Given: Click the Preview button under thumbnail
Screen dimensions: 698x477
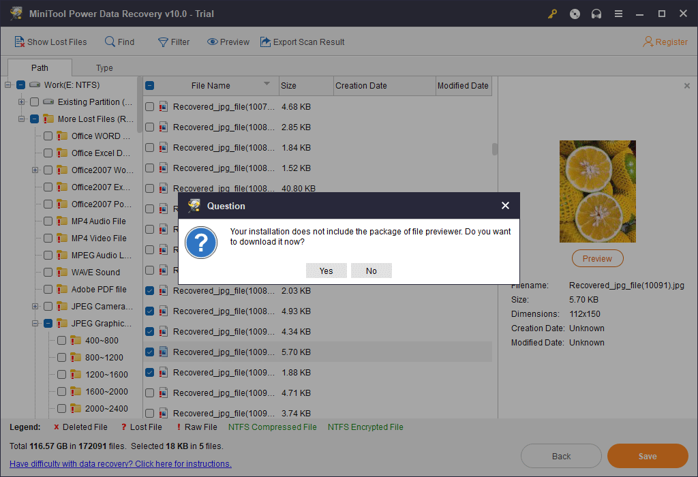Looking at the screenshot, I should 597,258.
